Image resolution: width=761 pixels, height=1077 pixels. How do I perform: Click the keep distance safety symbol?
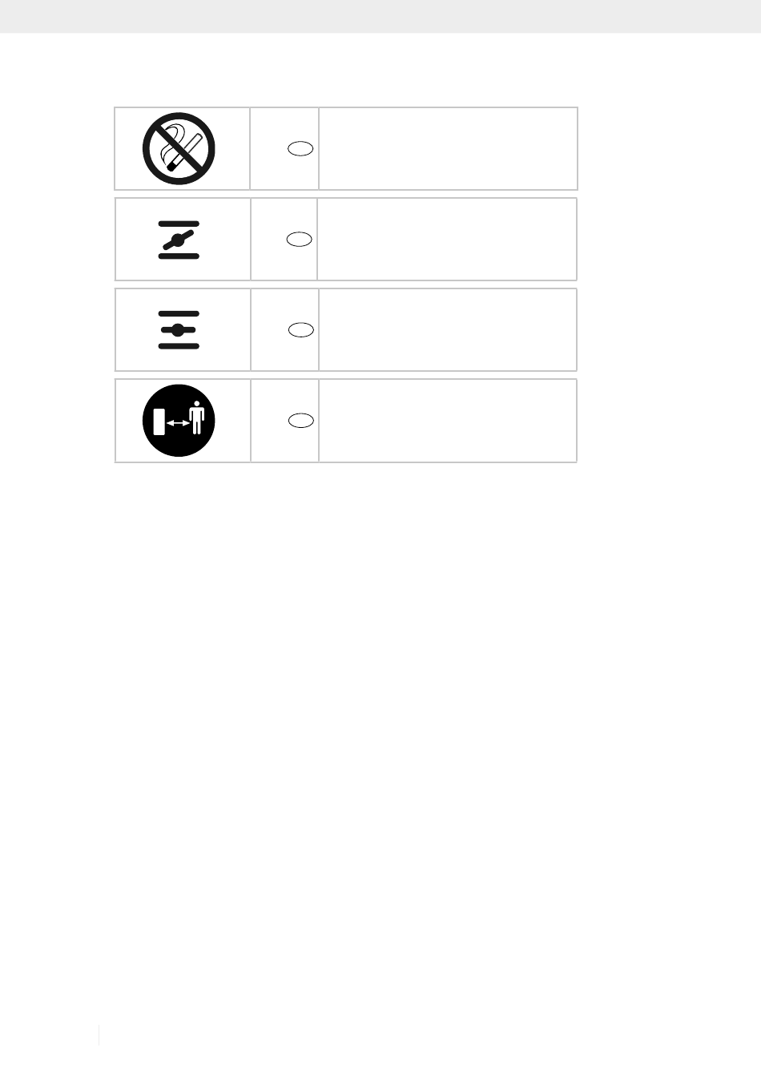click(179, 421)
